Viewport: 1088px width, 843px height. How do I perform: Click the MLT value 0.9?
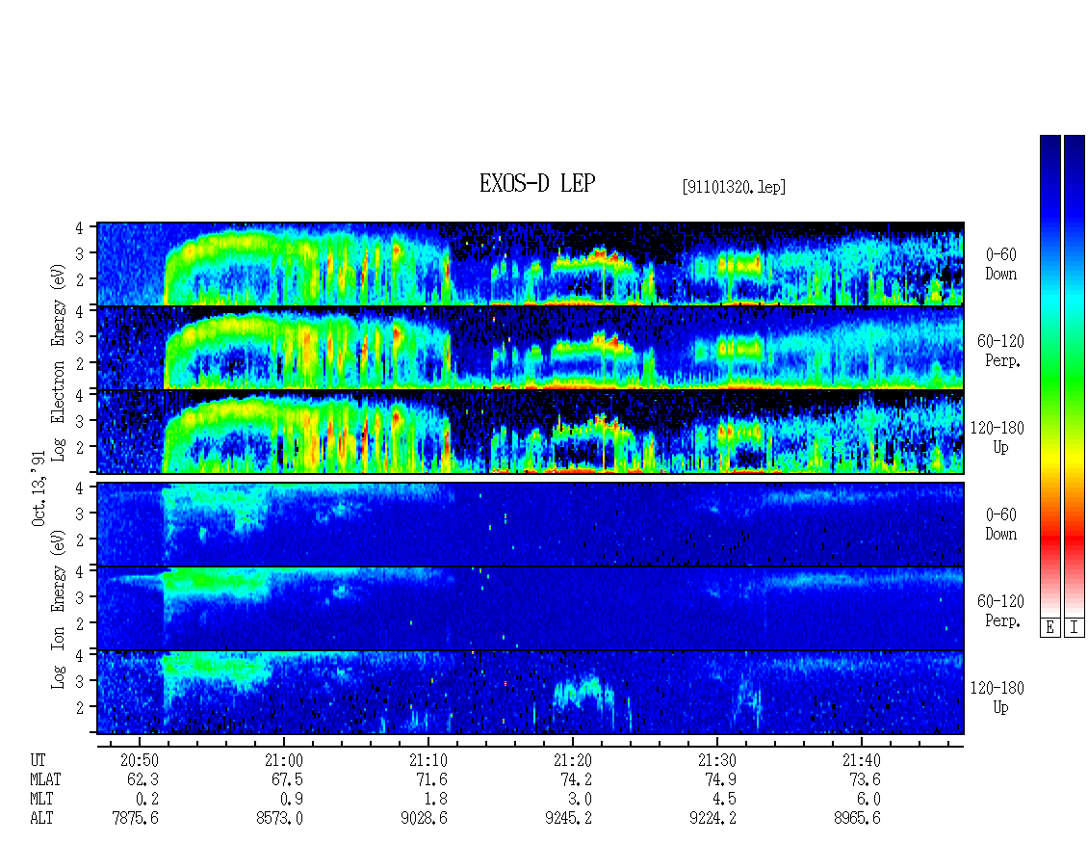[292, 800]
